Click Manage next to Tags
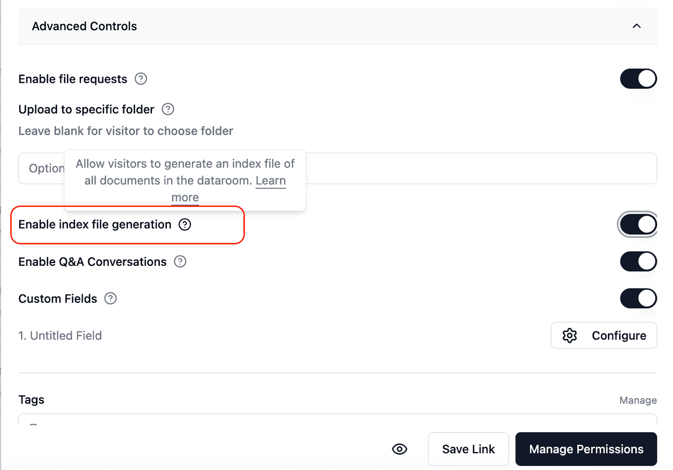Image resolution: width=673 pixels, height=470 pixels. tap(638, 400)
